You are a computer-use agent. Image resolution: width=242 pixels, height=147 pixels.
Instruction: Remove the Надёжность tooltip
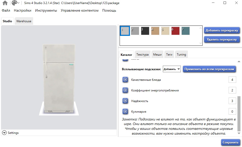[x=125, y=101]
